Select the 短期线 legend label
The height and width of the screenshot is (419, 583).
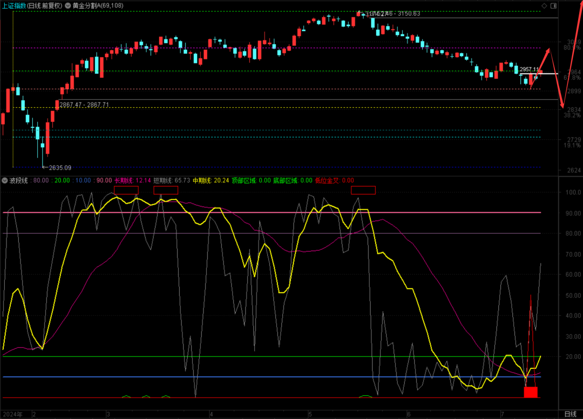[x=163, y=180]
